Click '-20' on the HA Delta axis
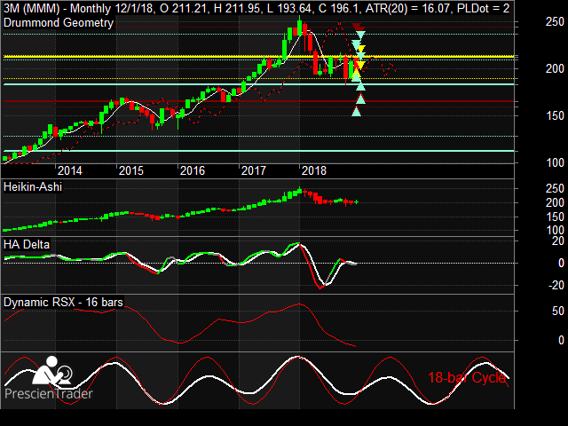Screen dimensions: 568x426 tap(556, 286)
